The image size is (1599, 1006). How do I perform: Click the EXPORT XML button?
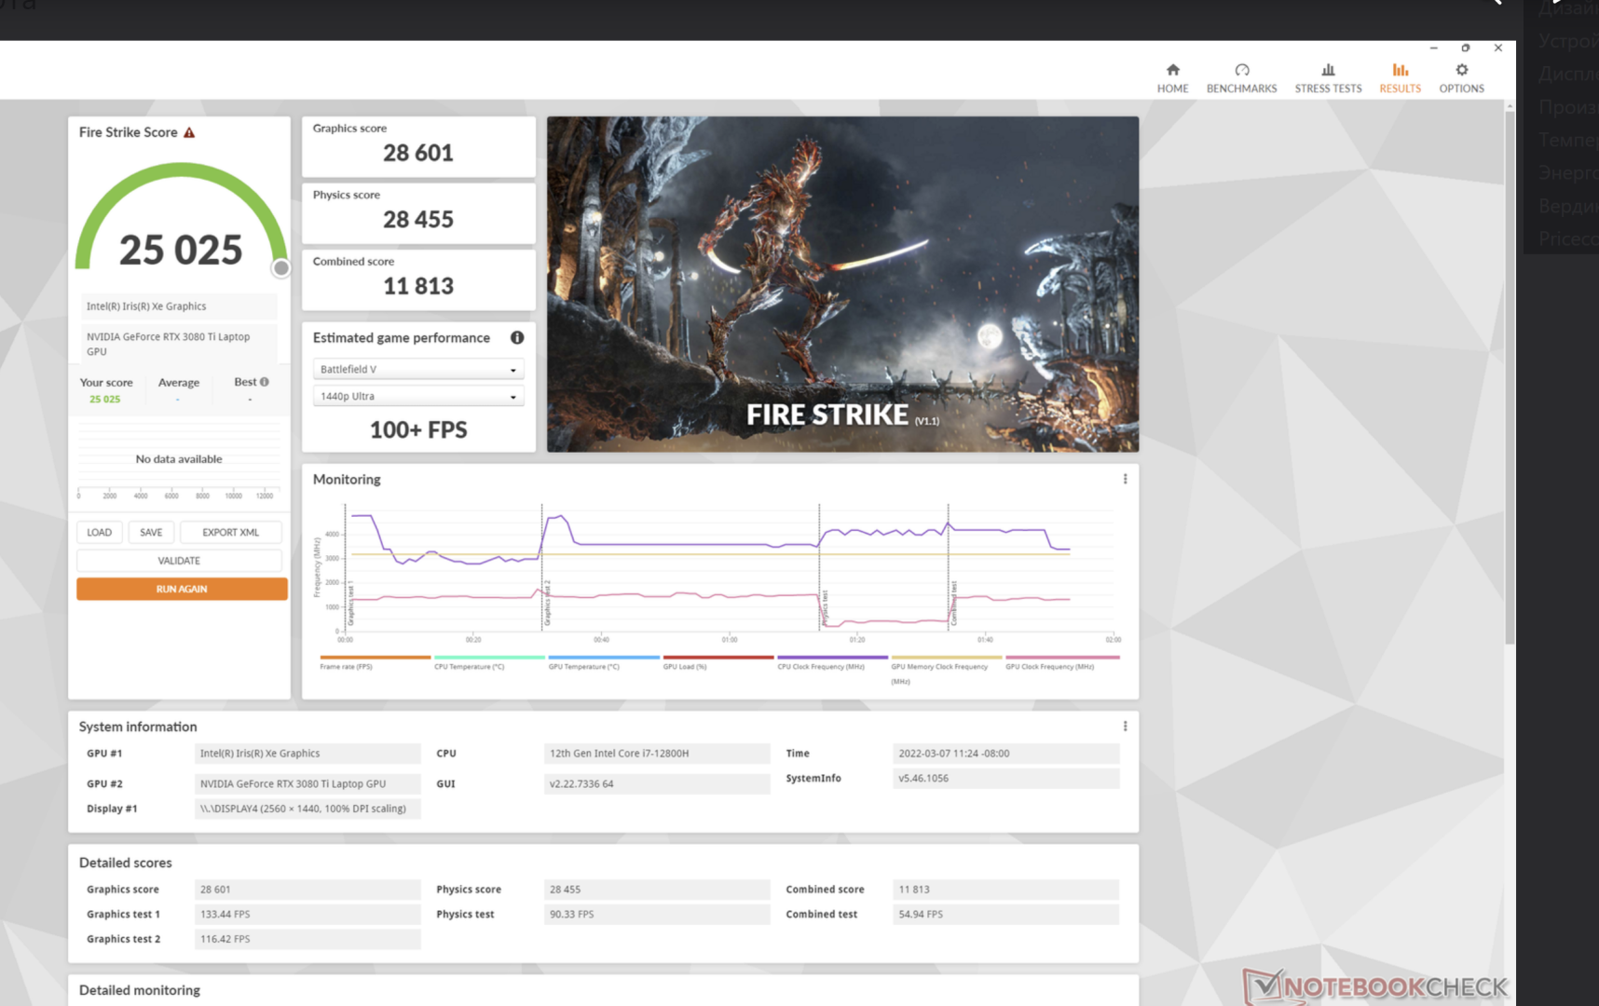[230, 533]
